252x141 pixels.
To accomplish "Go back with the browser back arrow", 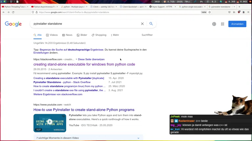I will pos(4,12).
